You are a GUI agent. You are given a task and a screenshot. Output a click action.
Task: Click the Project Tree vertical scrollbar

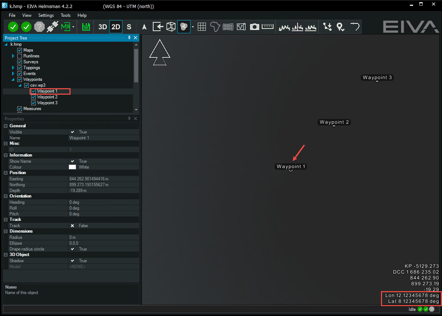pos(136,65)
